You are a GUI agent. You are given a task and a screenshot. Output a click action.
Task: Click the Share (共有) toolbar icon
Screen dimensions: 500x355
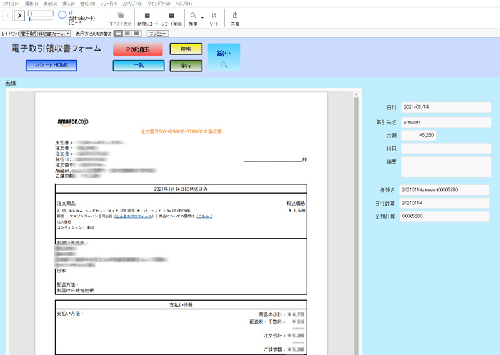[x=235, y=16]
